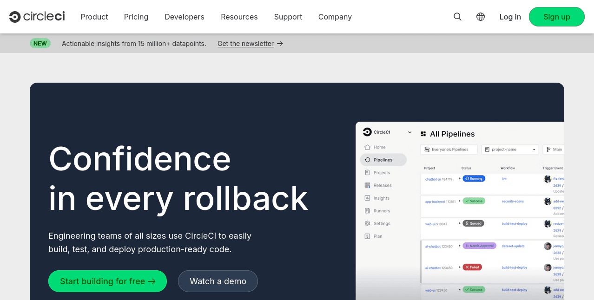Click the Pipelines icon in dashboard sidebar
The width and height of the screenshot is (594, 300).
[367, 160]
